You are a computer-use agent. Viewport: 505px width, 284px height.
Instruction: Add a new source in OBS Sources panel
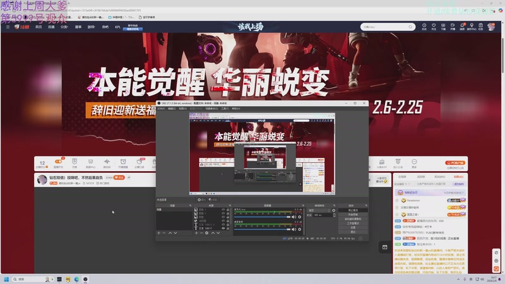point(196,233)
